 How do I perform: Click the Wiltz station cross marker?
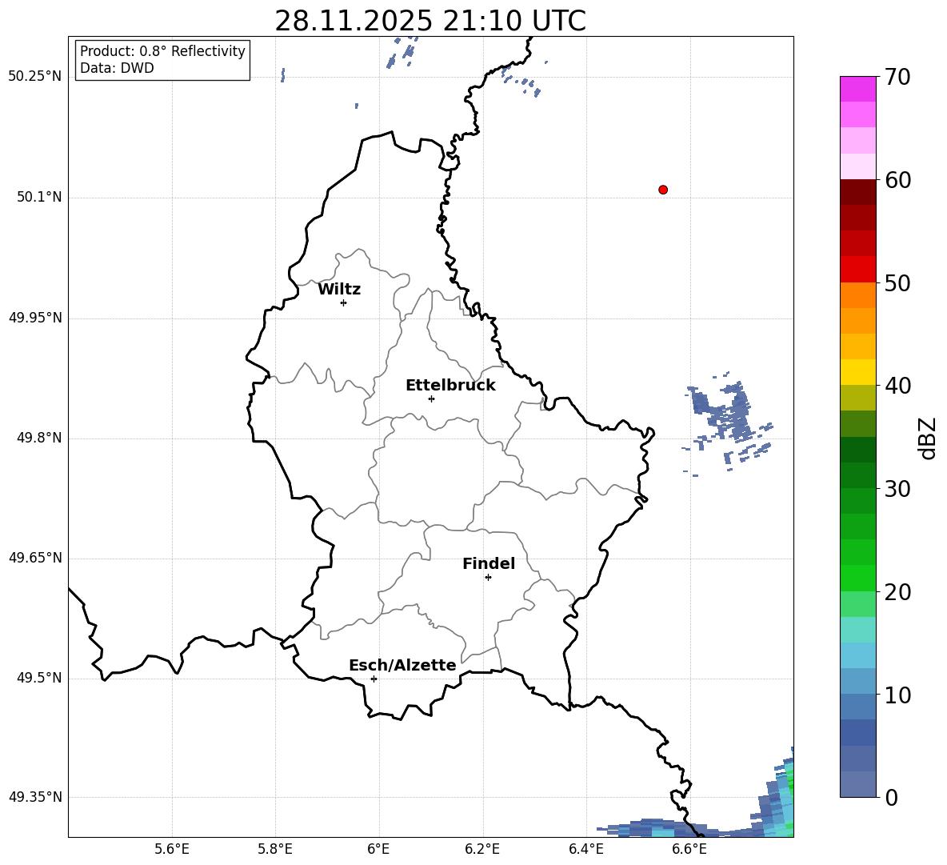[344, 302]
